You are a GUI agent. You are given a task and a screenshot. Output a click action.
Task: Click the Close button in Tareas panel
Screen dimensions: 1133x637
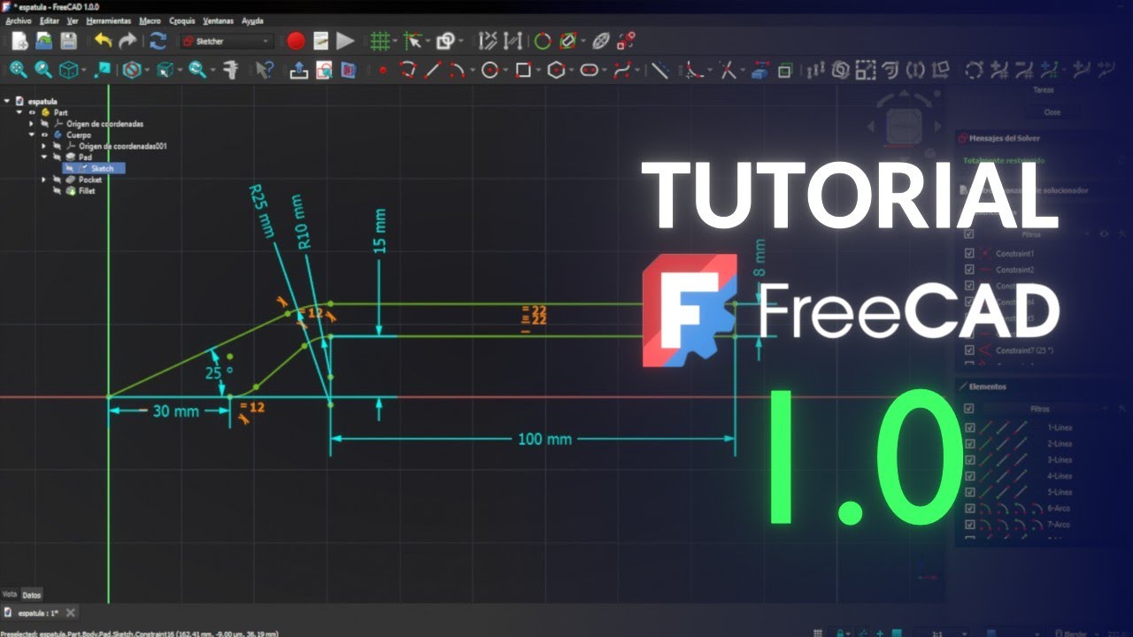1052,112
